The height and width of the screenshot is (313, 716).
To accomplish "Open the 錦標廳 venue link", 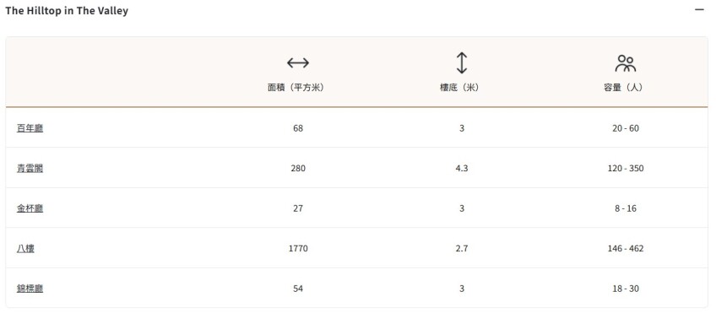I will coord(30,289).
